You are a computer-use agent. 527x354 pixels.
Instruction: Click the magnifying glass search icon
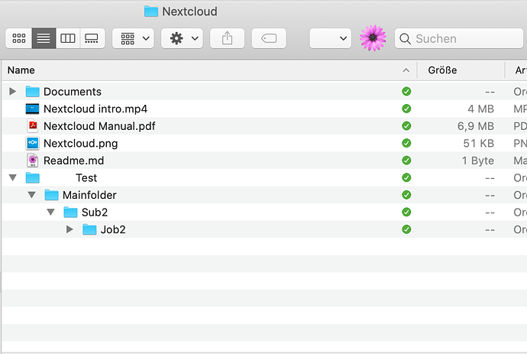(405, 39)
